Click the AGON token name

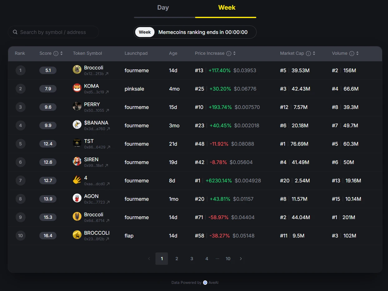click(x=91, y=196)
